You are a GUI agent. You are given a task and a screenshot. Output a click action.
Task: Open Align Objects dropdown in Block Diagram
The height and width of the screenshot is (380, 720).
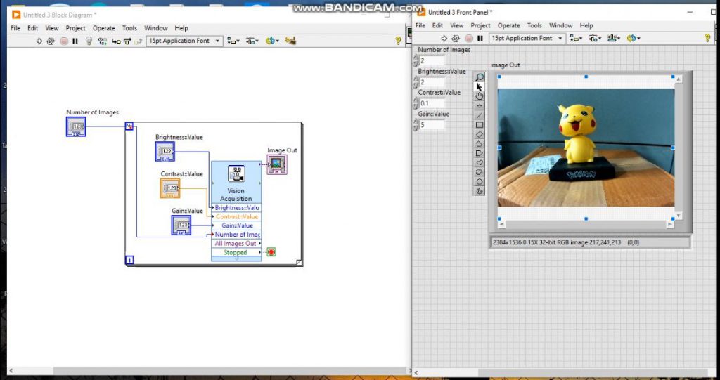click(233, 41)
